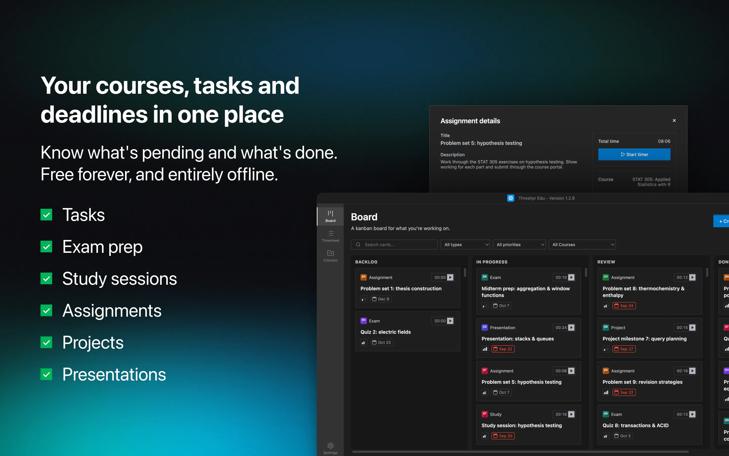Click Oct 23 due date chip
Viewport: 729px width, 456px height.
(381, 343)
